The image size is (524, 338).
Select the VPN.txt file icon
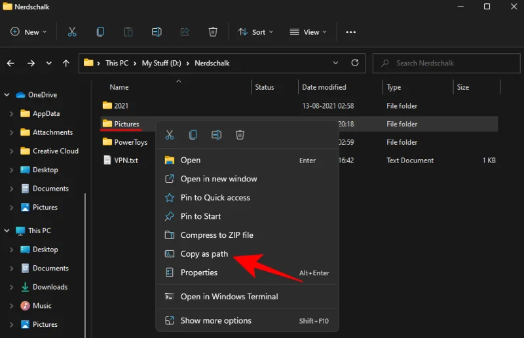pos(107,160)
